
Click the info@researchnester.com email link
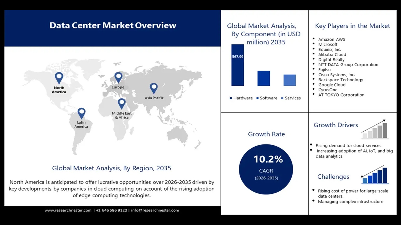[x=155, y=210]
